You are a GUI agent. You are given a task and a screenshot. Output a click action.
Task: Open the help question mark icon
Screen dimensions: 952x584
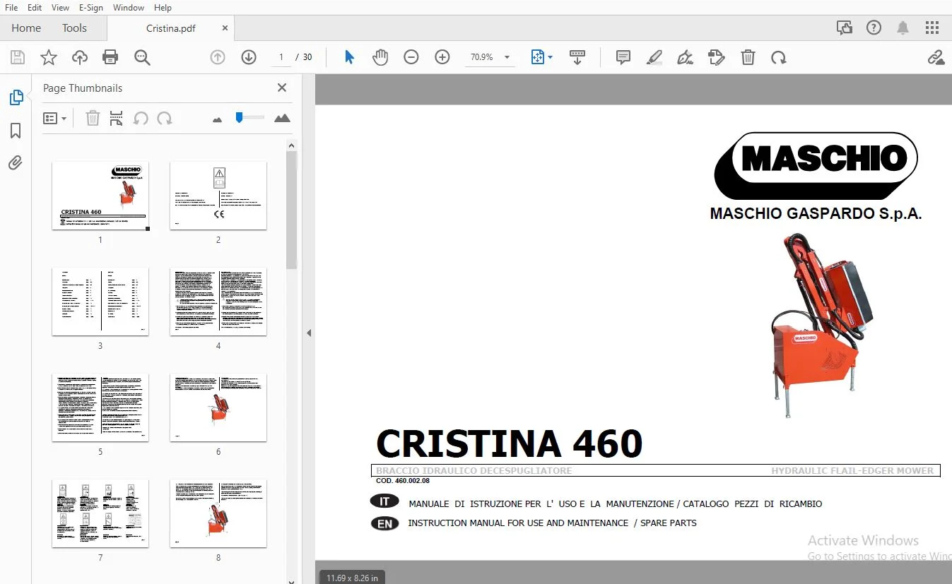click(874, 28)
